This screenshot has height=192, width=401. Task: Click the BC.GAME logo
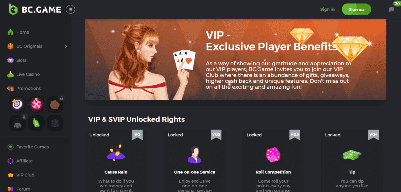35,9
